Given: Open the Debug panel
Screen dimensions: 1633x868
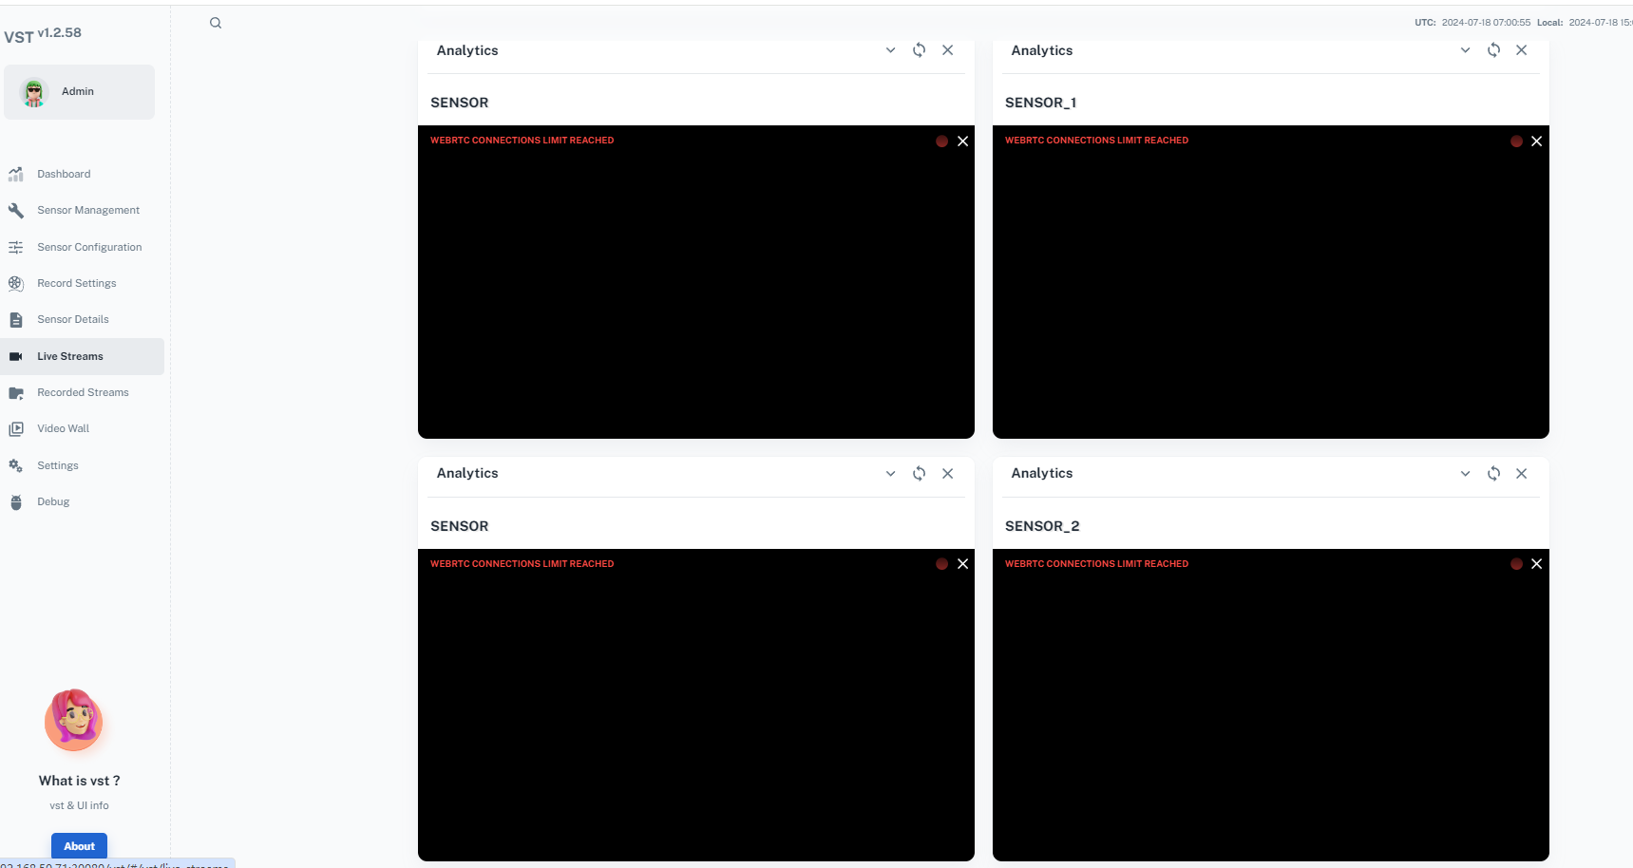Looking at the screenshot, I should click(52, 501).
